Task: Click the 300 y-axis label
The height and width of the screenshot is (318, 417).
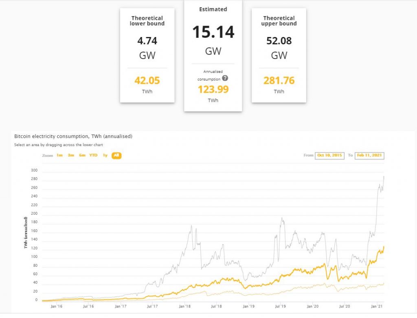Action: 34,170
